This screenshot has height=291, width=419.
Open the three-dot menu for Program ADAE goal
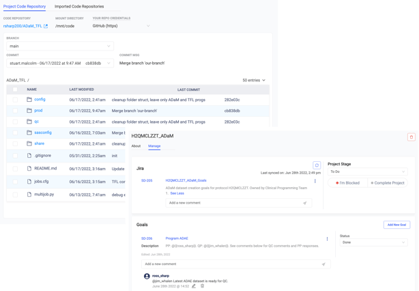328,239
